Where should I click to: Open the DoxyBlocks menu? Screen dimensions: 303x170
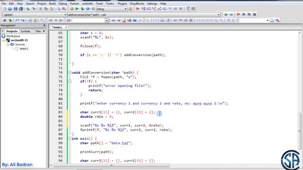137,3
